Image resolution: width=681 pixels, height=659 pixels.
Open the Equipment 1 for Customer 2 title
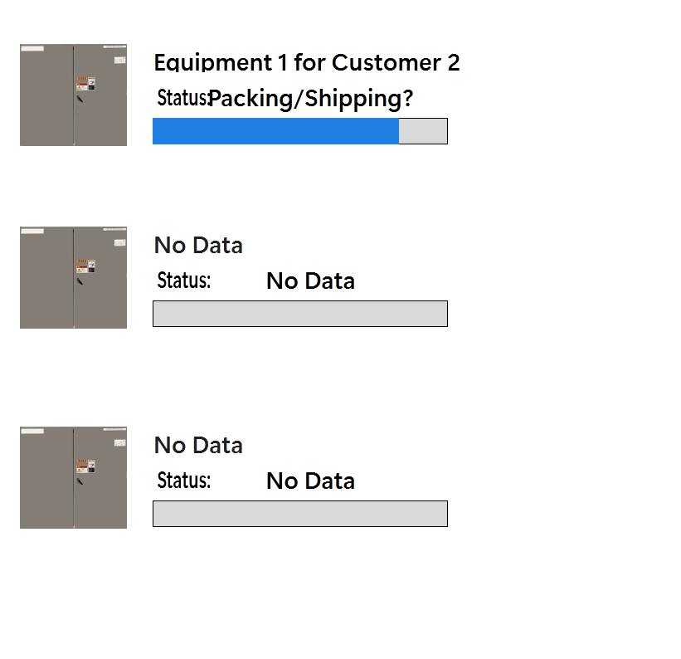[x=306, y=62]
